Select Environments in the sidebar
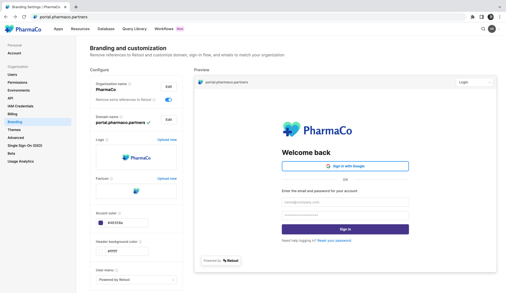The image size is (506, 293). (19, 90)
